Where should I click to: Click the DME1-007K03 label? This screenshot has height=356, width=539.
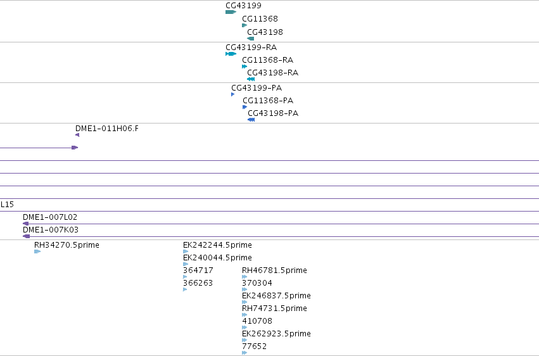(51, 230)
